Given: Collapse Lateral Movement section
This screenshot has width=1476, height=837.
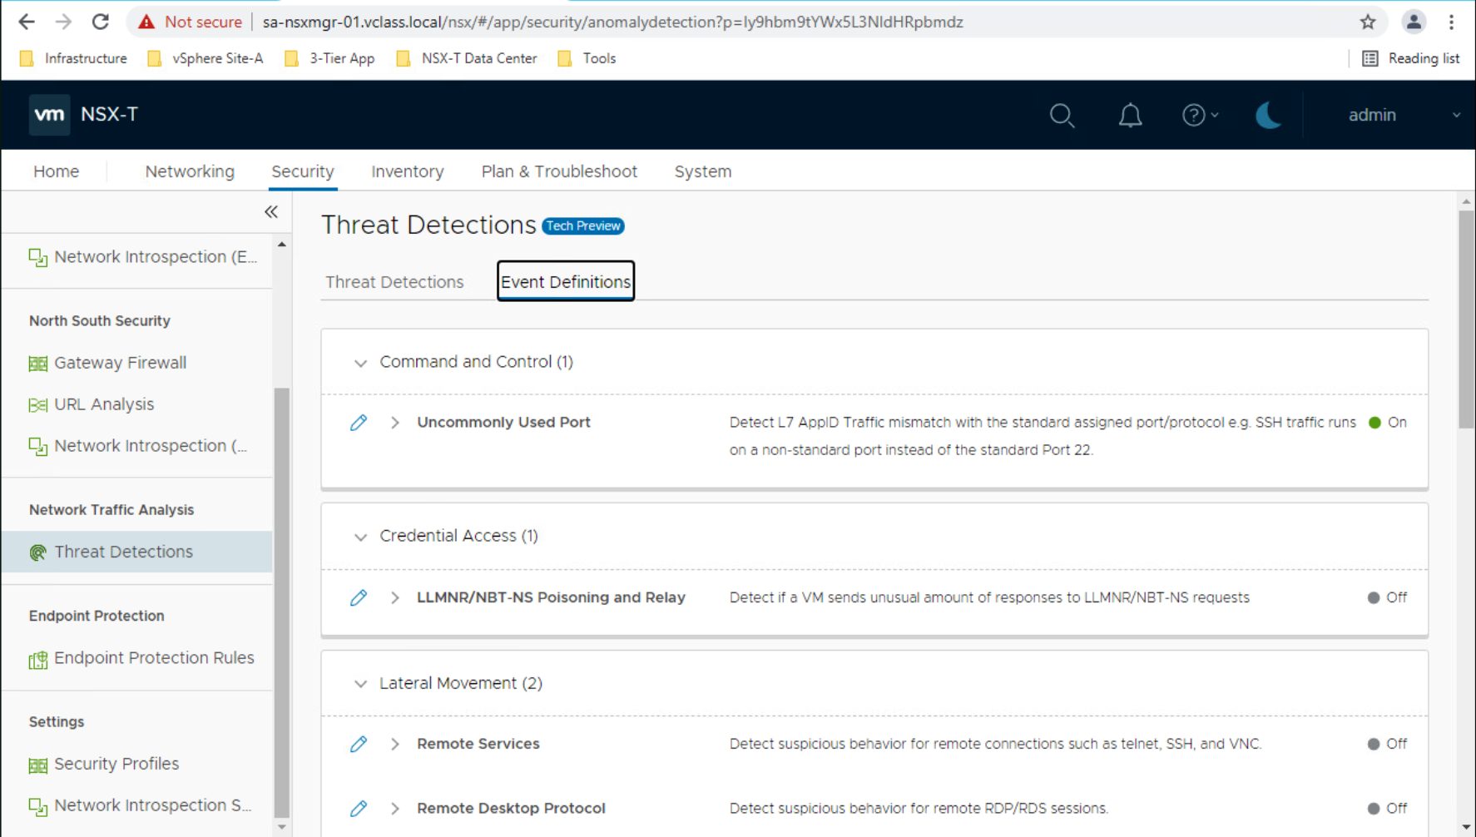Looking at the screenshot, I should click(360, 684).
